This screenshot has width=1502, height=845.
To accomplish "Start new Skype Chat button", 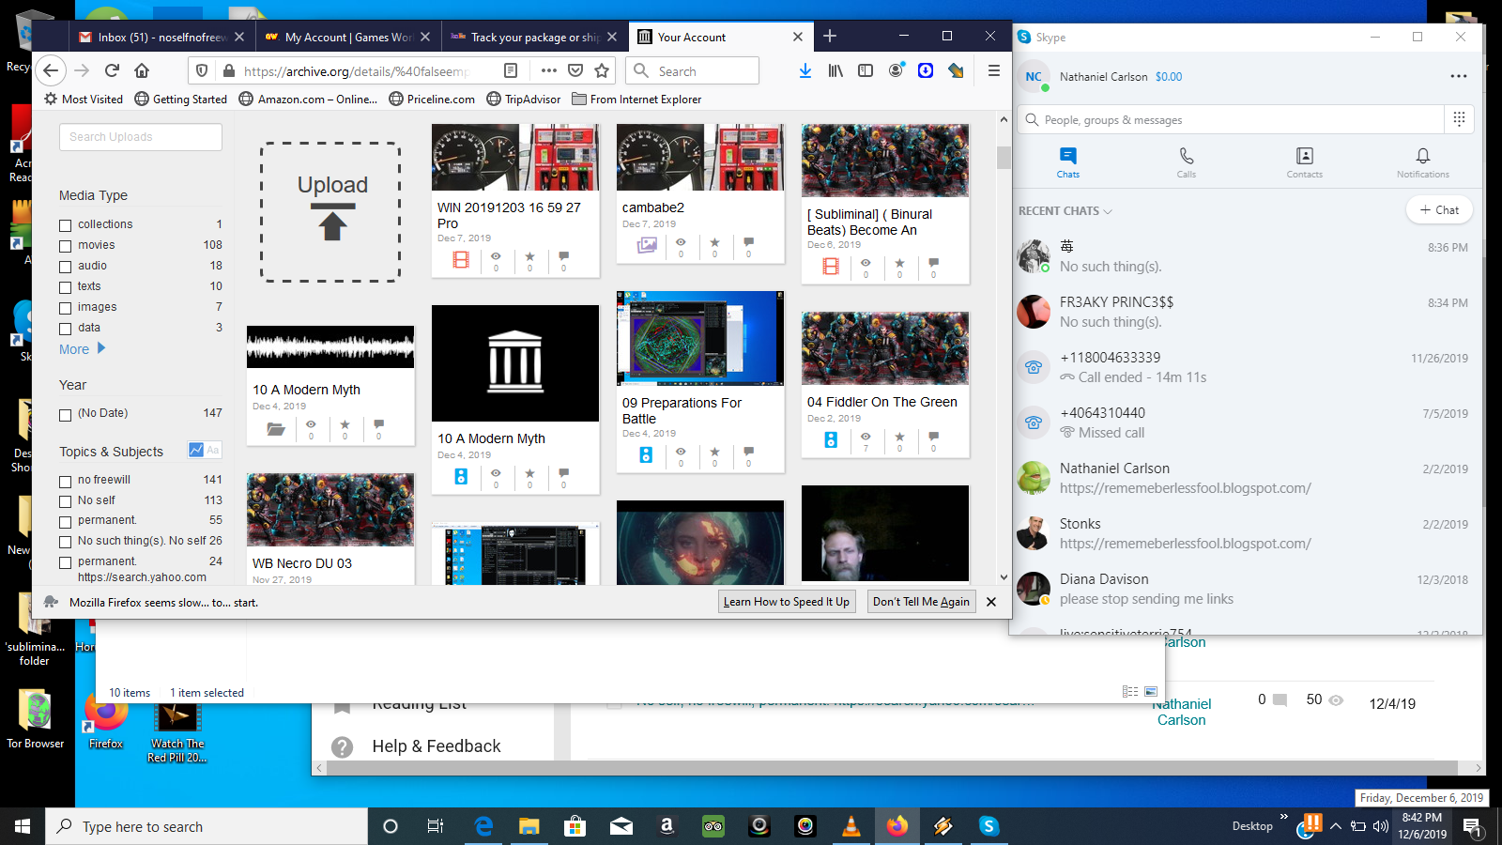I will (1439, 210).
